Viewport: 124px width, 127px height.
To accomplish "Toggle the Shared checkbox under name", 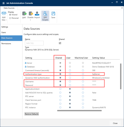I will point(60,43).
